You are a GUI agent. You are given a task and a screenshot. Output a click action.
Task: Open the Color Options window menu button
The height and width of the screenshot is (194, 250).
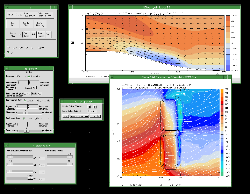(62, 101)
